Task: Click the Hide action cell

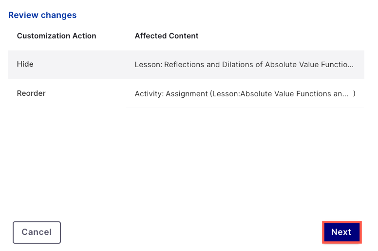Action: pyautogui.click(x=25, y=64)
